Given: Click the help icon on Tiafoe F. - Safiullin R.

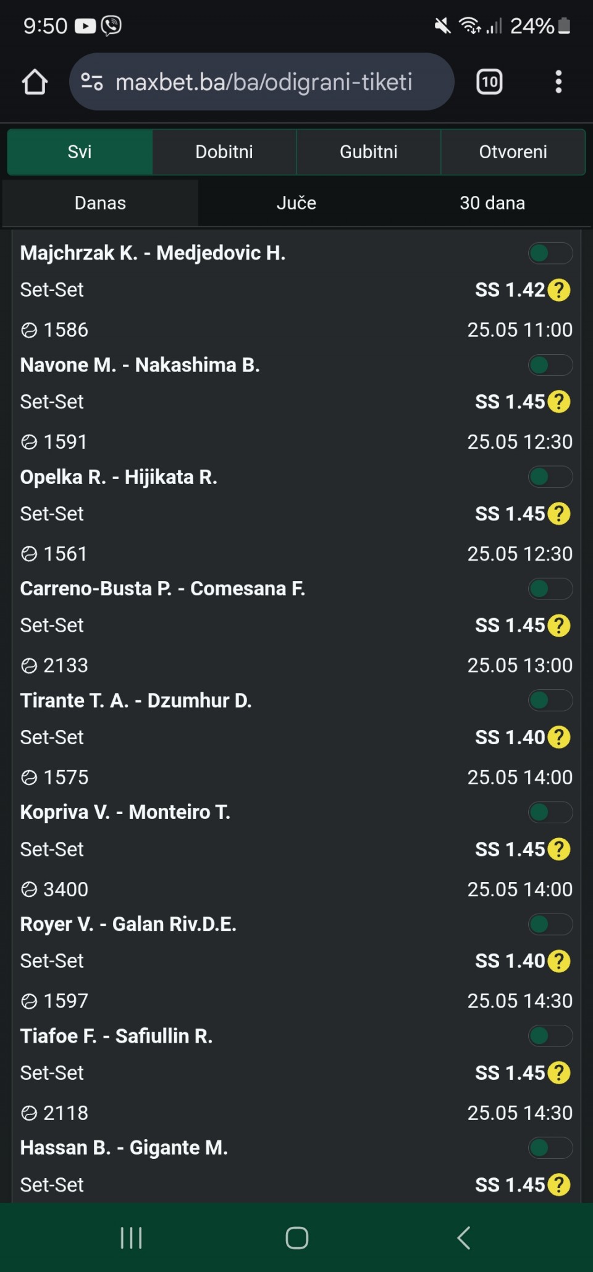Looking at the screenshot, I should point(559,1073).
